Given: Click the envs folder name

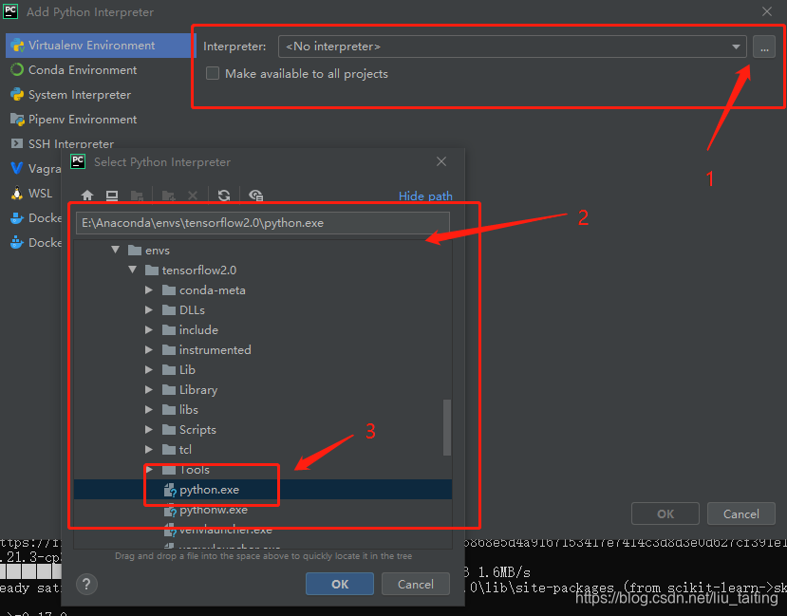Looking at the screenshot, I should point(158,250).
